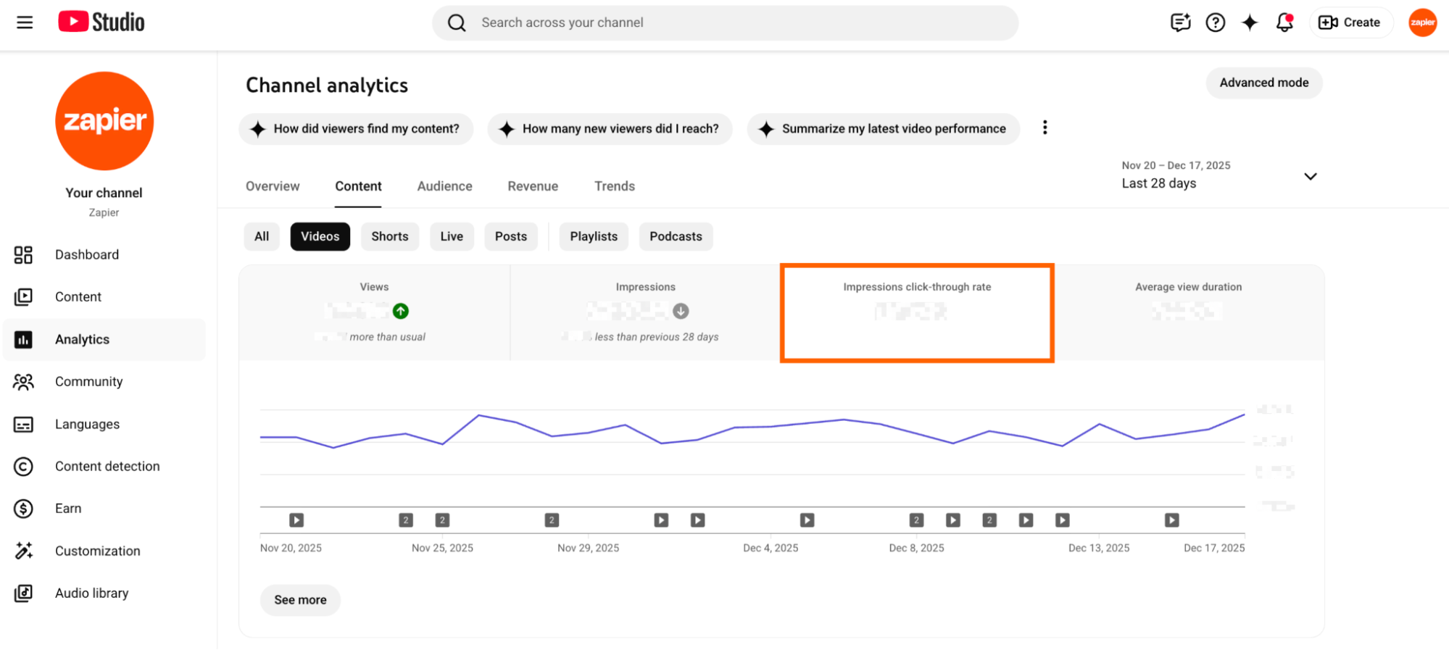This screenshot has height=650, width=1449.
Task: Select the Podcasts filter chip
Action: [676, 236]
